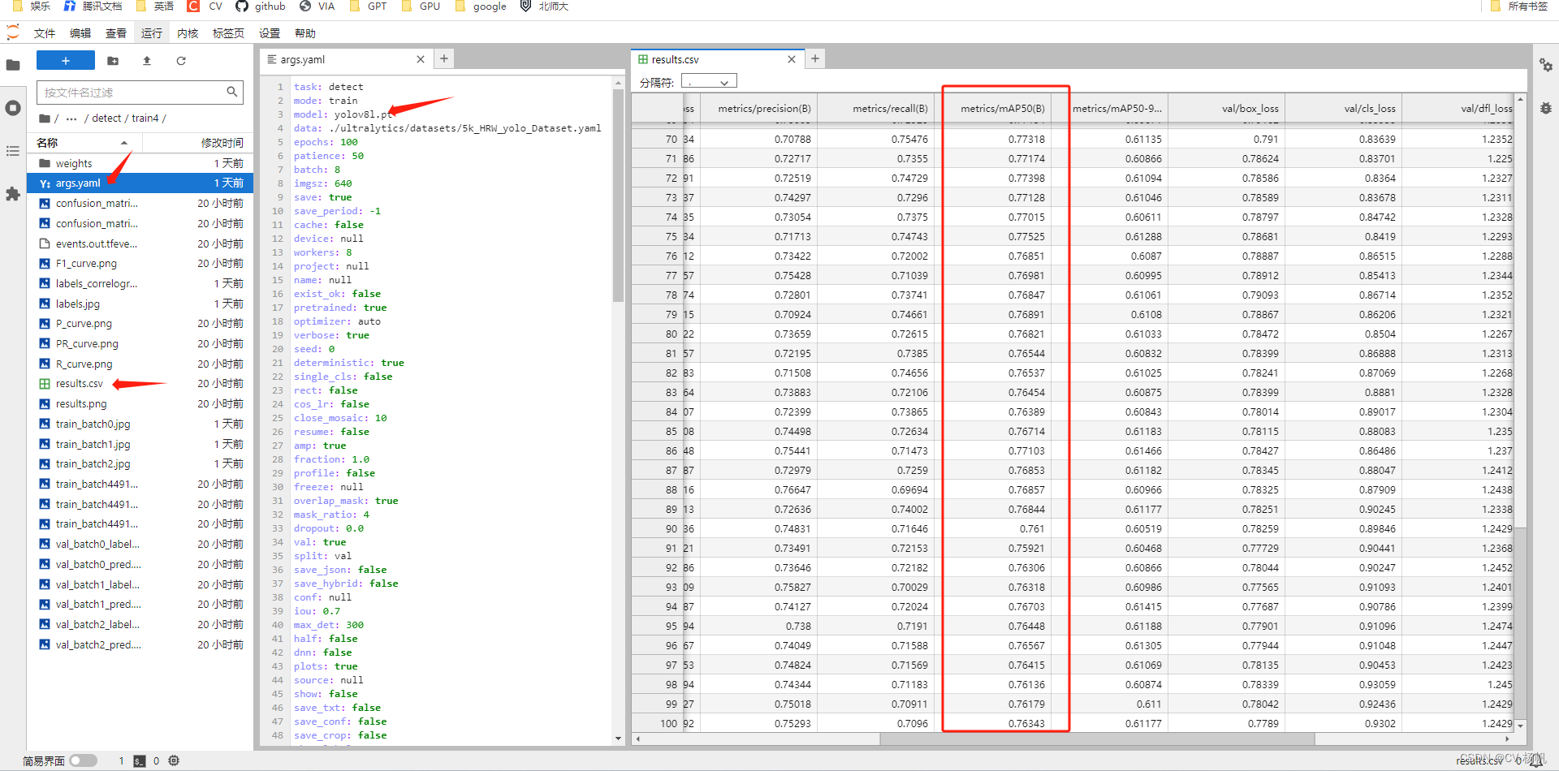The height and width of the screenshot is (771, 1559).
Task: Open the weights folder
Action: tap(140, 163)
